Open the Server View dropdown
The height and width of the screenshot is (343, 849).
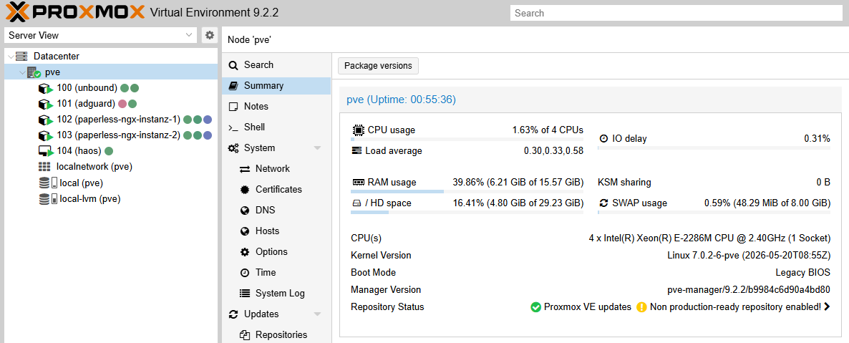(x=101, y=35)
